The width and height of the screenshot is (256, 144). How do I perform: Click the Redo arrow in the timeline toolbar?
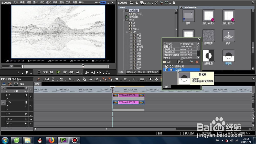pyautogui.click(x=125, y=79)
